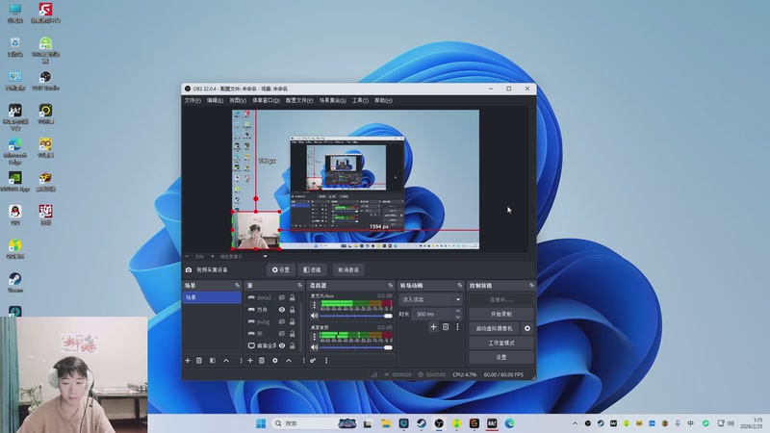Move source up with arrow in 源 panel toolbar
The width and height of the screenshot is (770, 433).
pos(289,360)
